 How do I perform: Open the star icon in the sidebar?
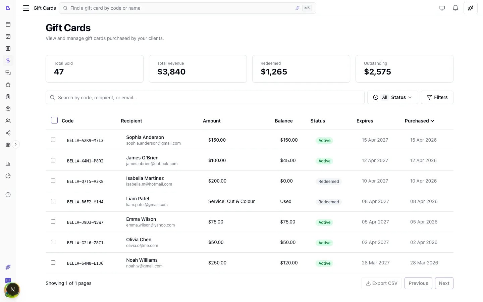click(x=8, y=85)
